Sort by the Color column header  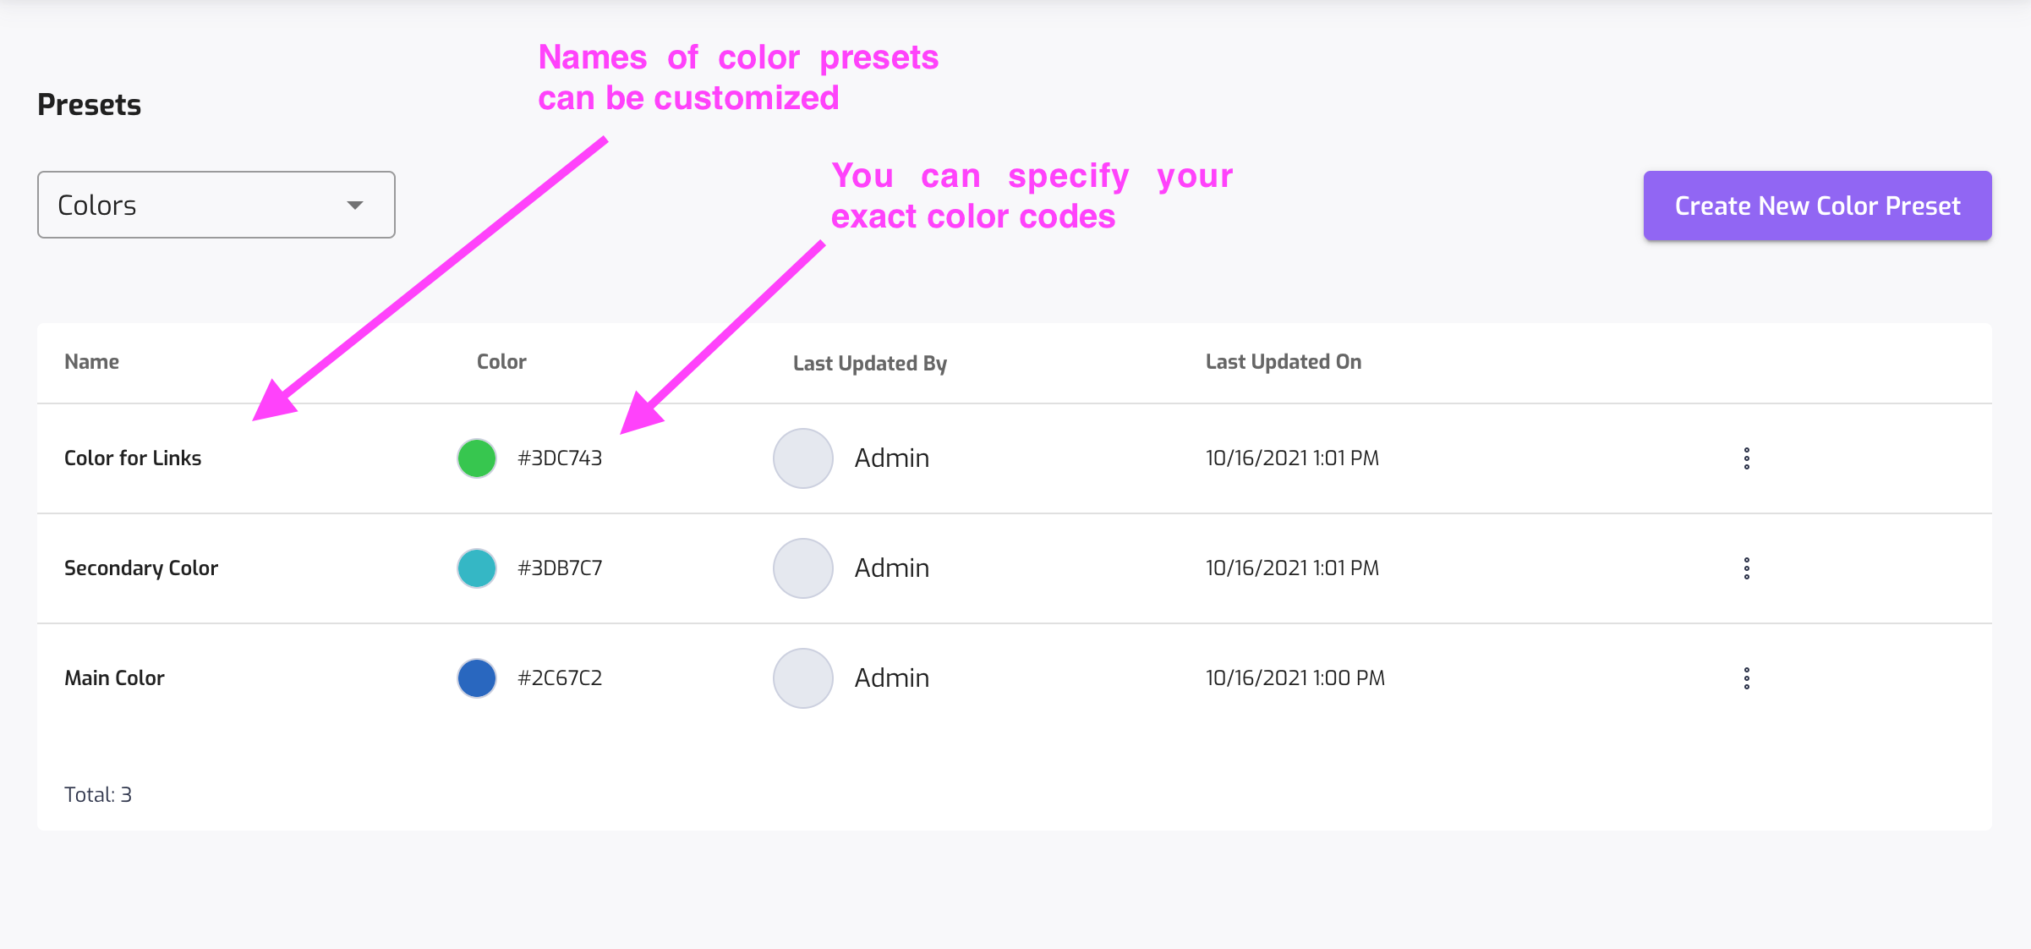coord(501,362)
